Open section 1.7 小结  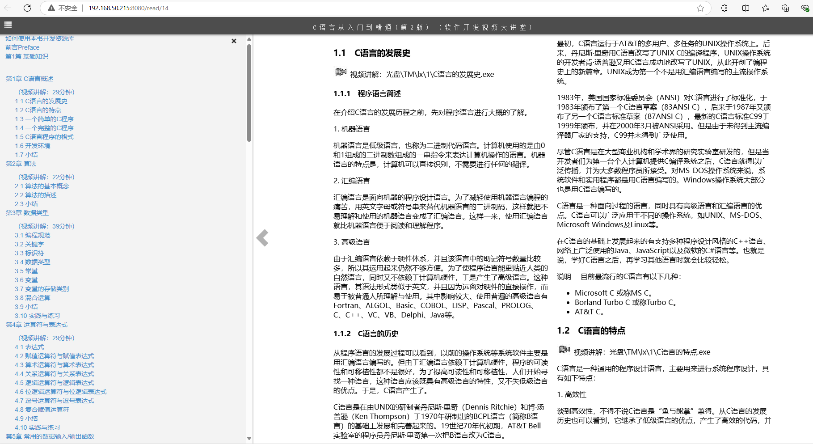[x=26, y=155]
